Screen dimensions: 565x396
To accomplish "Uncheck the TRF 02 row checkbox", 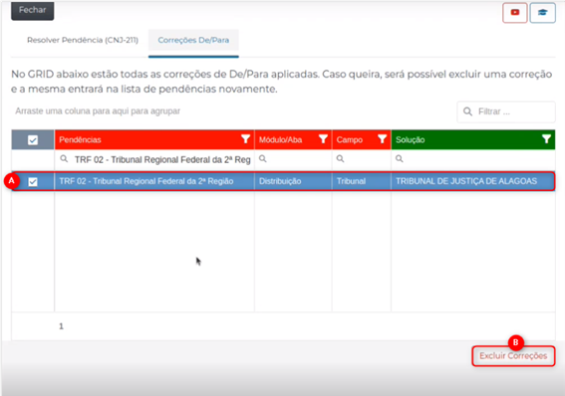I will click(33, 182).
